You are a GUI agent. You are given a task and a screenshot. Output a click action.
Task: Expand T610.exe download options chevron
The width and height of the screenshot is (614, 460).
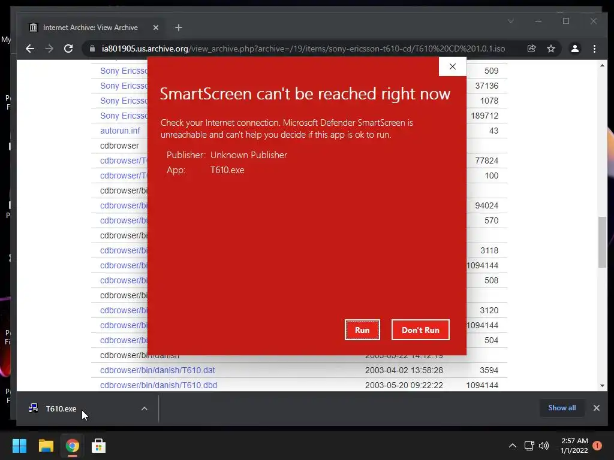pos(145,408)
